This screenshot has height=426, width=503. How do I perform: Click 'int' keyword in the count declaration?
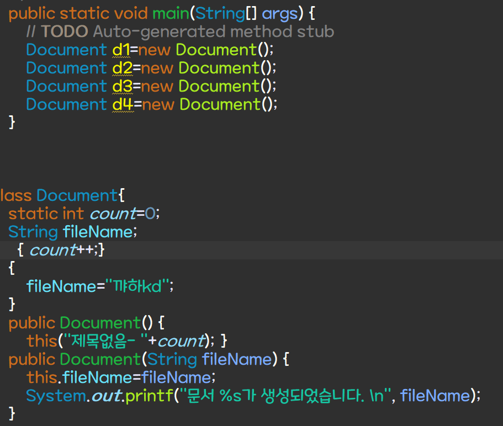coord(73,214)
